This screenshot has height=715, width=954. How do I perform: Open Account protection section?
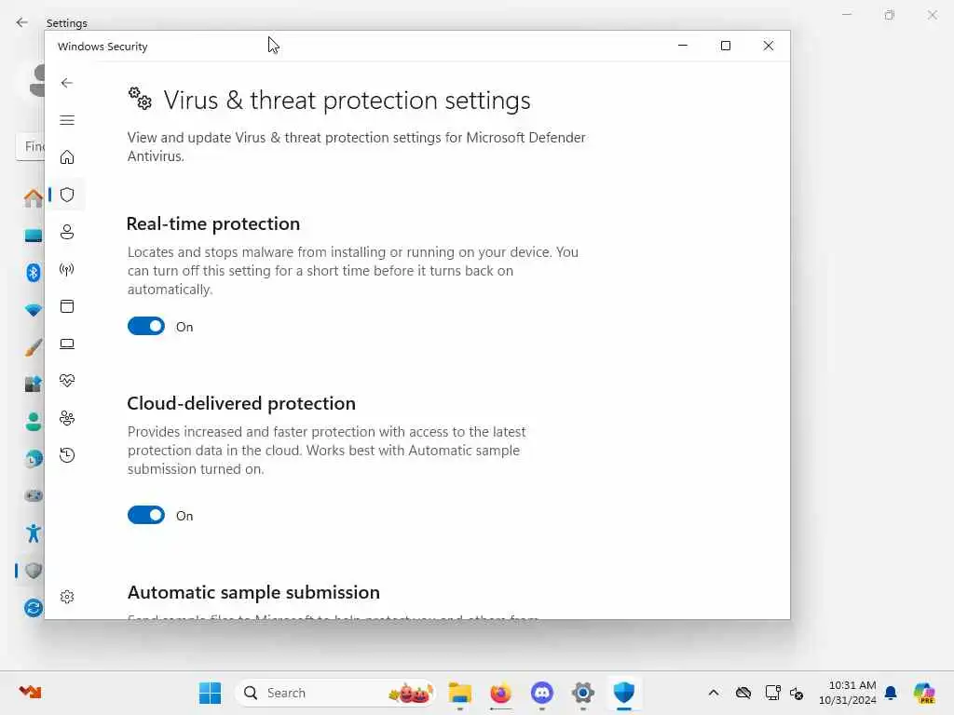[x=67, y=232]
